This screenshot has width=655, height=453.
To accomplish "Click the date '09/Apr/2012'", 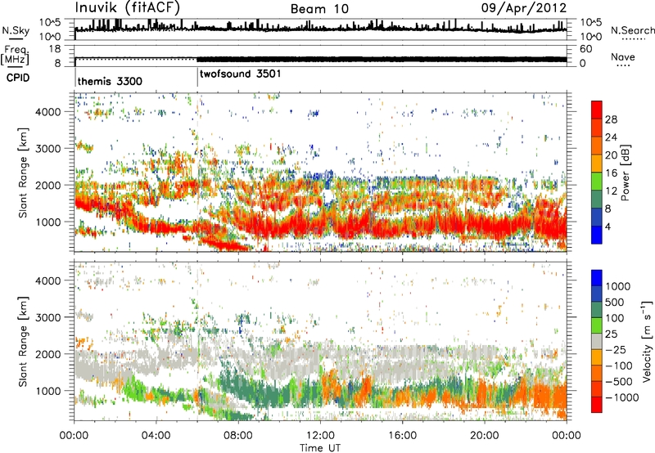I will pyautogui.click(x=524, y=8).
